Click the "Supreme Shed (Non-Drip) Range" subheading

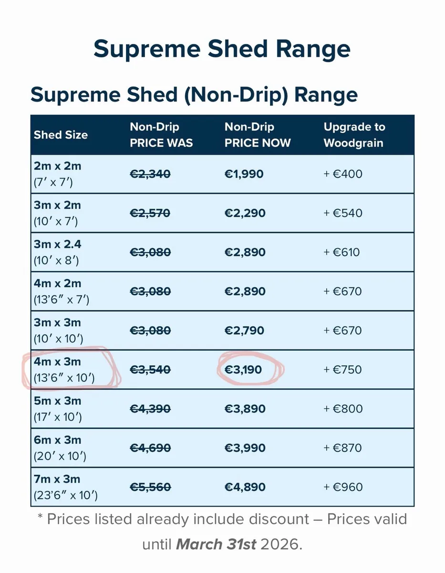(194, 95)
